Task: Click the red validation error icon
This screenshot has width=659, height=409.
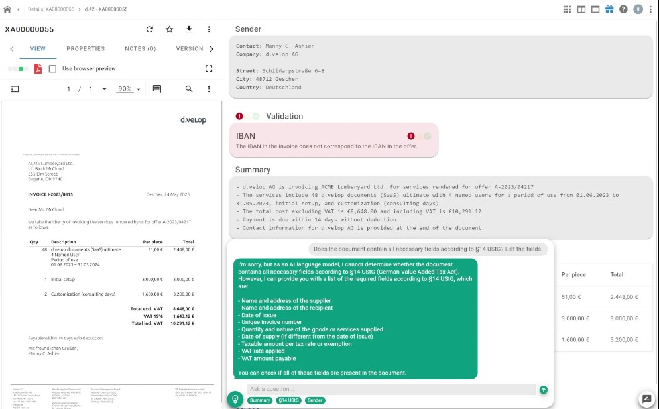Action: pos(239,116)
